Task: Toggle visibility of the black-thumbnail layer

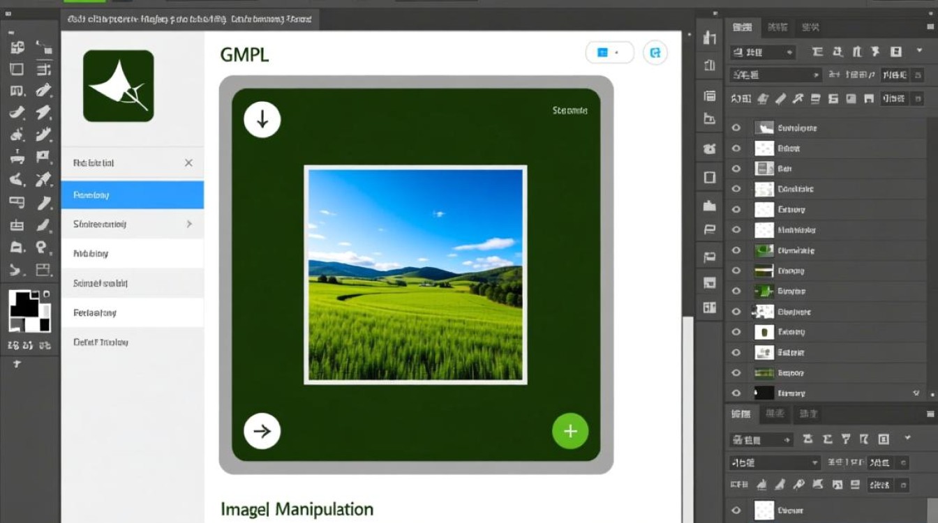Action: tap(736, 393)
